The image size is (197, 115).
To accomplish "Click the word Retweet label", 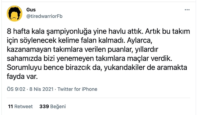I will pyautogui.click(x=24, y=106).
